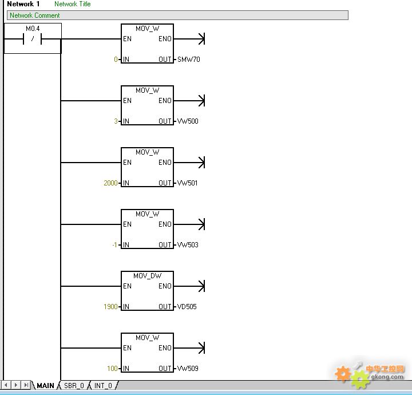Click the VW503 output operand
Viewport: 412px width, 395px height.
coord(188,244)
